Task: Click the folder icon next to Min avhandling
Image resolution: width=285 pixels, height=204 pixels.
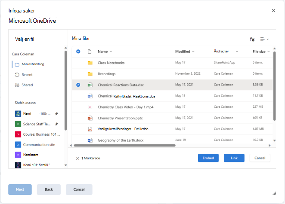Action: (17, 64)
